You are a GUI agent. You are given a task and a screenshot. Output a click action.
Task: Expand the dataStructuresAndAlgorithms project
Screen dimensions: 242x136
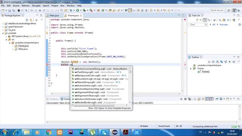3,23
